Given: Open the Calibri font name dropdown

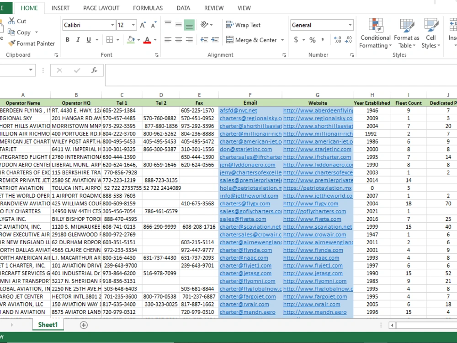Looking at the screenshot, I should coord(112,25).
